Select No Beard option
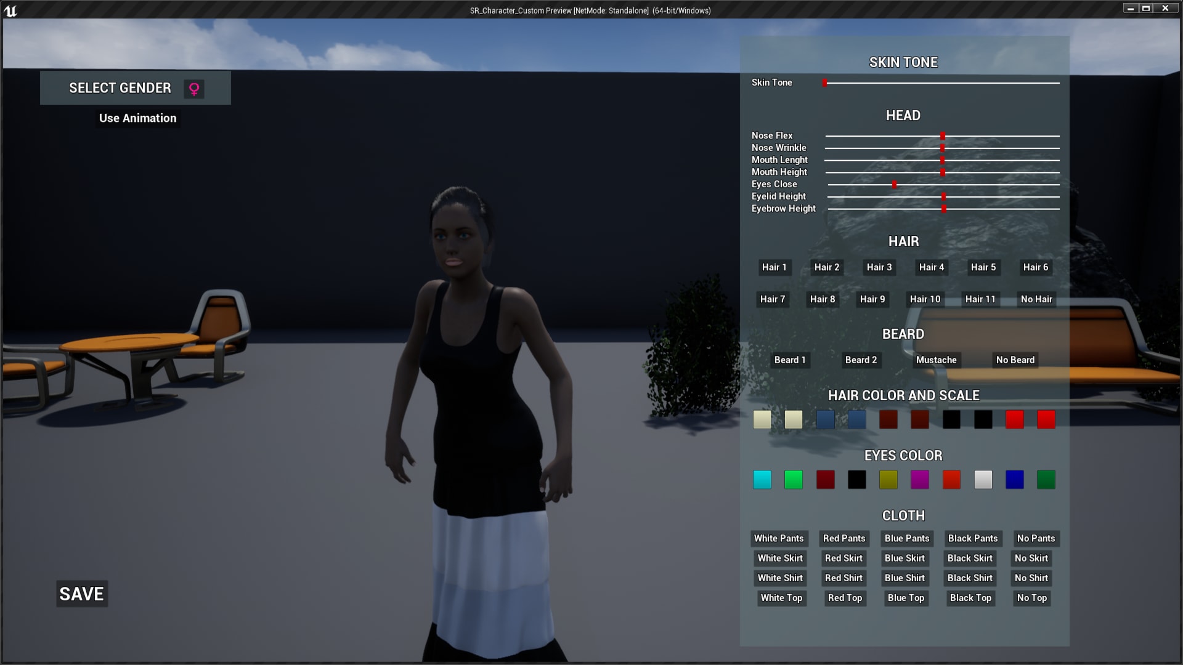Image resolution: width=1183 pixels, height=665 pixels. (1014, 360)
